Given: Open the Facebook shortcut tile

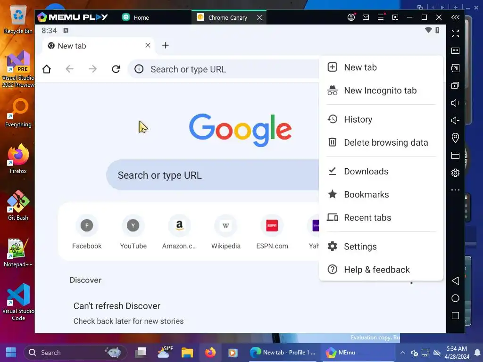Looking at the screenshot, I should tap(87, 232).
